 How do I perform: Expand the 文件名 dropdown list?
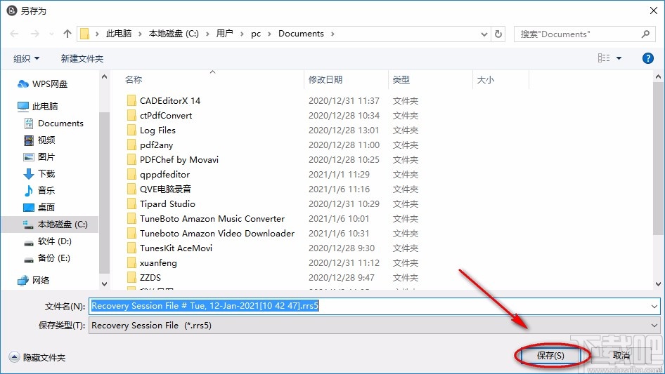tap(654, 306)
